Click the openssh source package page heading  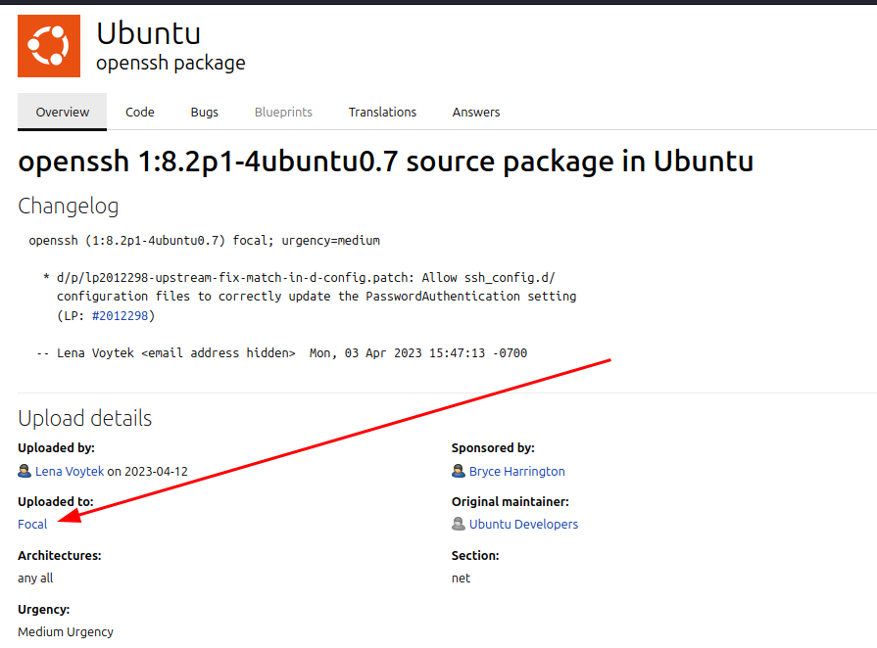386,162
